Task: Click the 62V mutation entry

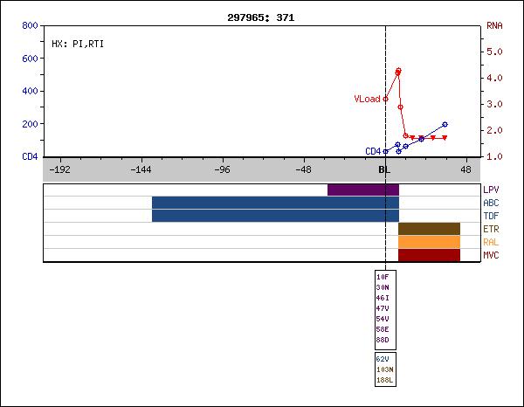Action: [x=383, y=359]
